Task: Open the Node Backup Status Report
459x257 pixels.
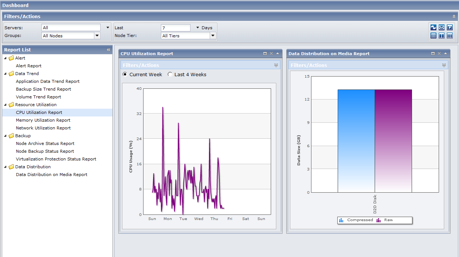Action: [45, 151]
